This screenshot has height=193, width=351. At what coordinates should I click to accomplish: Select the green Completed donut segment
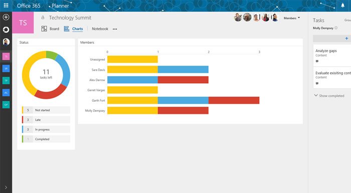pos(51,55)
